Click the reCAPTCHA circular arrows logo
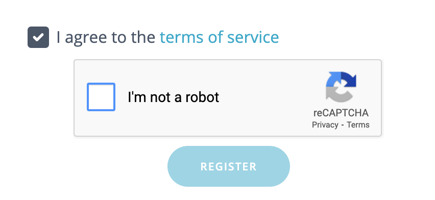The width and height of the screenshot is (435, 200). (341, 87)
